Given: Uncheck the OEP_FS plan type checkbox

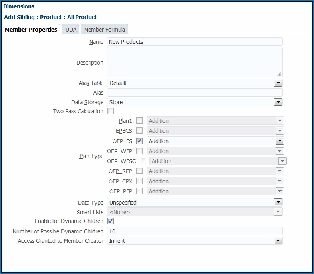Looking at the screenshot, I should point(139,141).
